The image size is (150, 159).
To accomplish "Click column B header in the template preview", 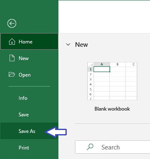I will point(118,64).
